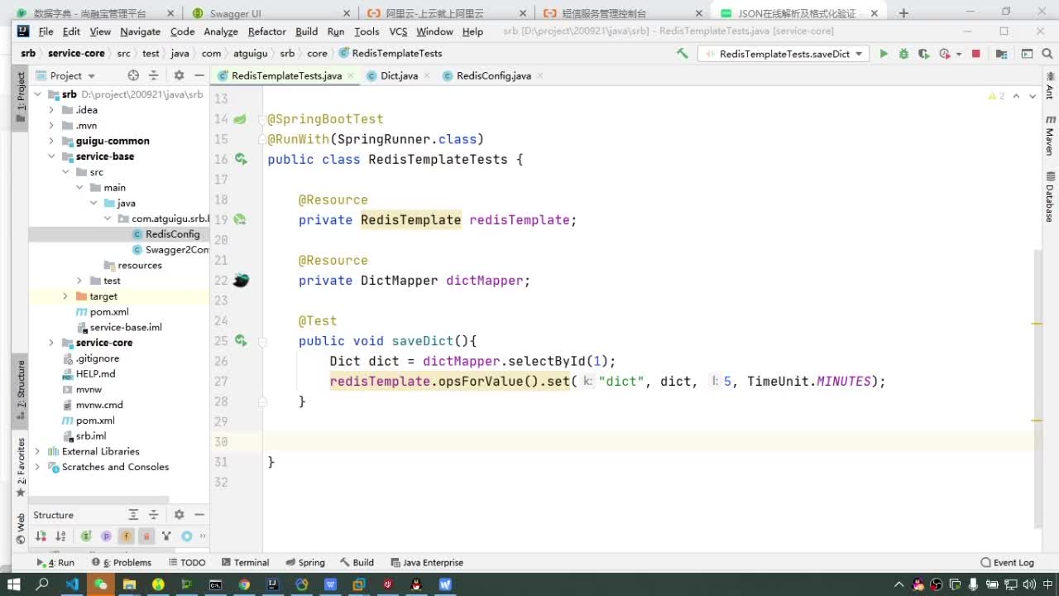The width and height of the screenshot is (1059, 596).
Task: Stop the running process with red square
Action: point(975,53)
